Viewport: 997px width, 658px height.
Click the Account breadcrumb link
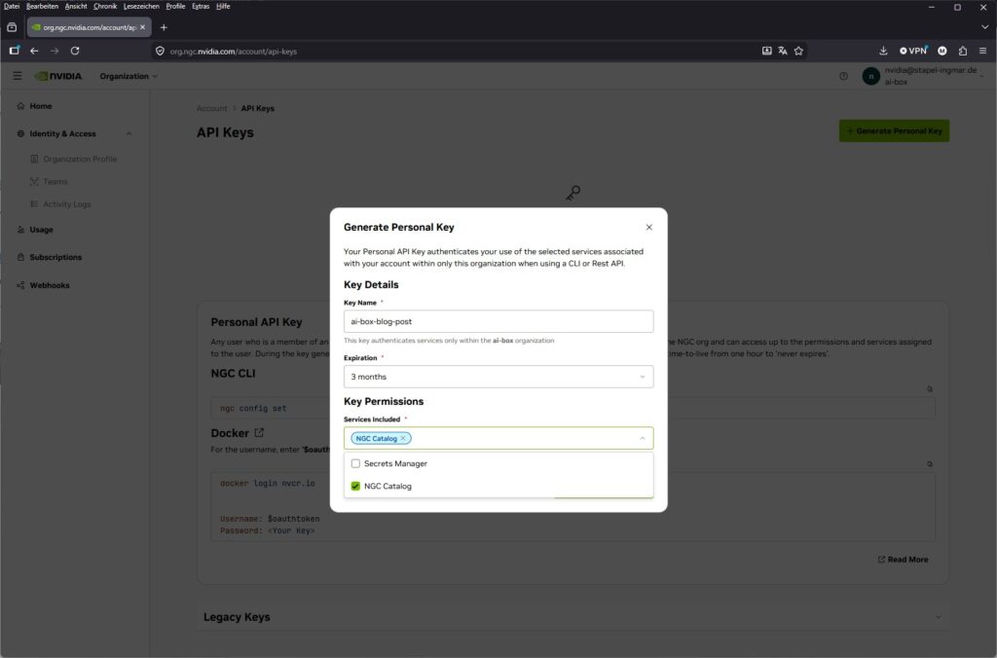[x=211, y=109]
